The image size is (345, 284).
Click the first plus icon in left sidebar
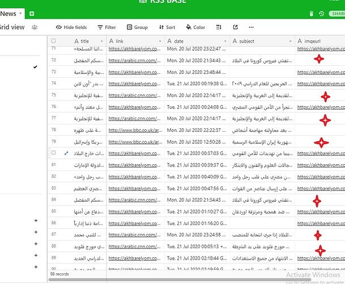(36, 220)
